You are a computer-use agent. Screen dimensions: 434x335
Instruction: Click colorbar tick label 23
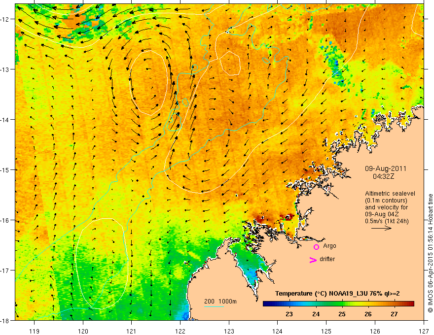[289, 314]
